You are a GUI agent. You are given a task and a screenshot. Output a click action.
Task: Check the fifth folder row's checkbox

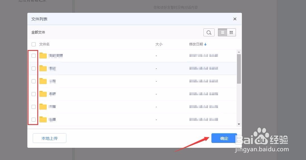[34, 107]
